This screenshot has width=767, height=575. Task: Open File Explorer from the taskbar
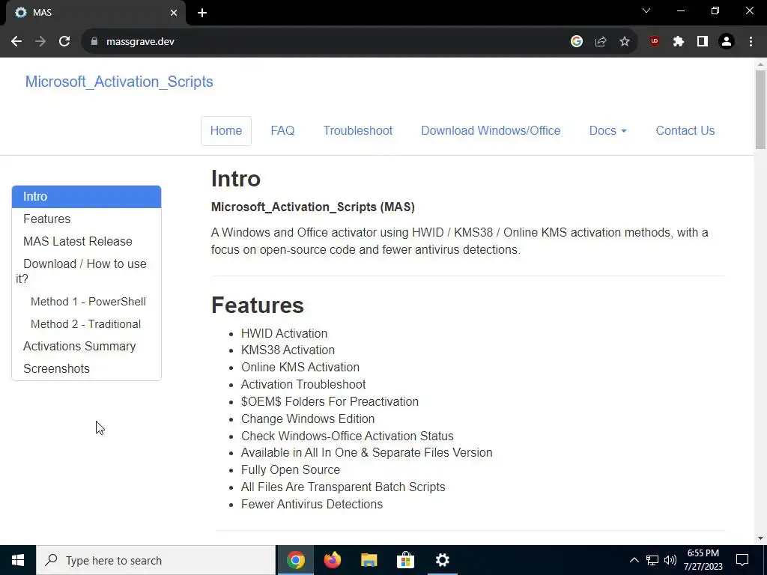coord(369,560)
